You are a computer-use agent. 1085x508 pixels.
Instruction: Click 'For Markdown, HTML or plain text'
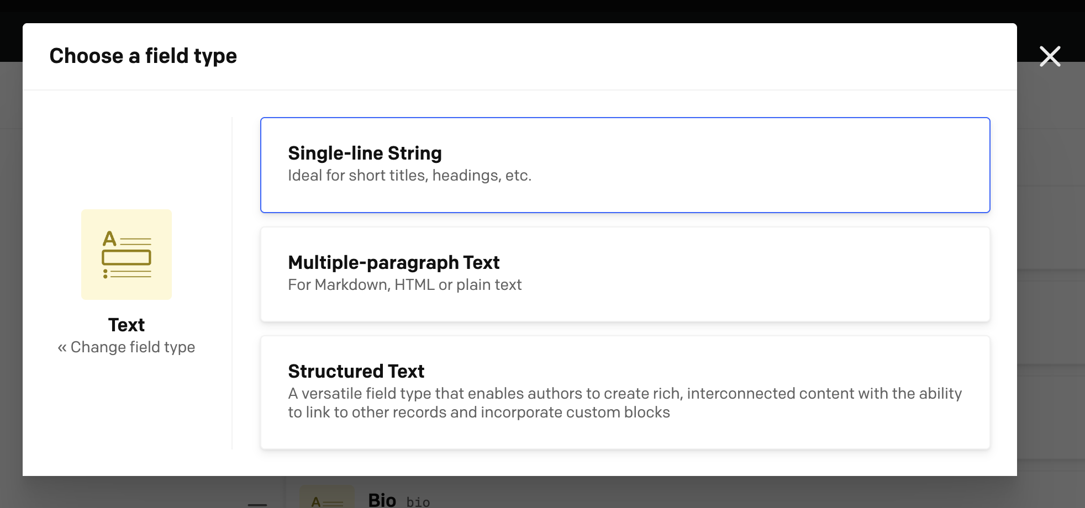point(404,285)
